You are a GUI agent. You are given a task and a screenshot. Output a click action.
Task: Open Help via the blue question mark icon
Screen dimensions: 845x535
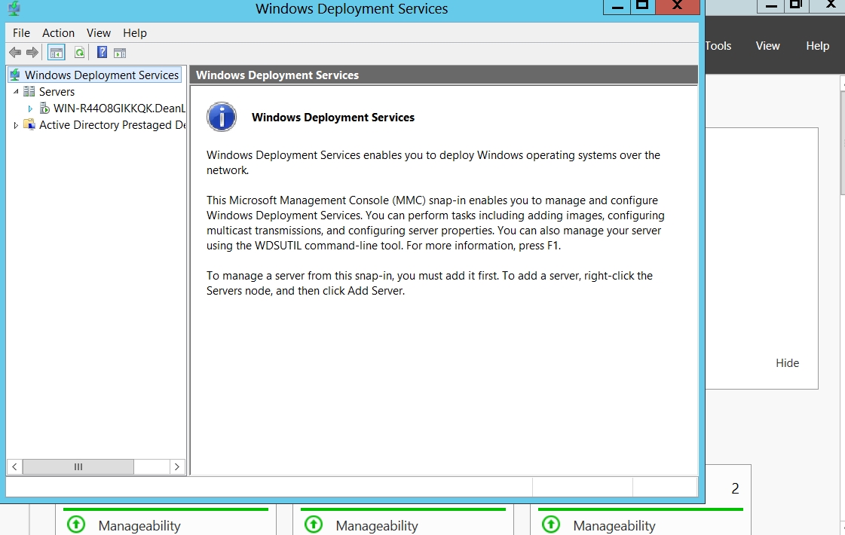point(102,53)
